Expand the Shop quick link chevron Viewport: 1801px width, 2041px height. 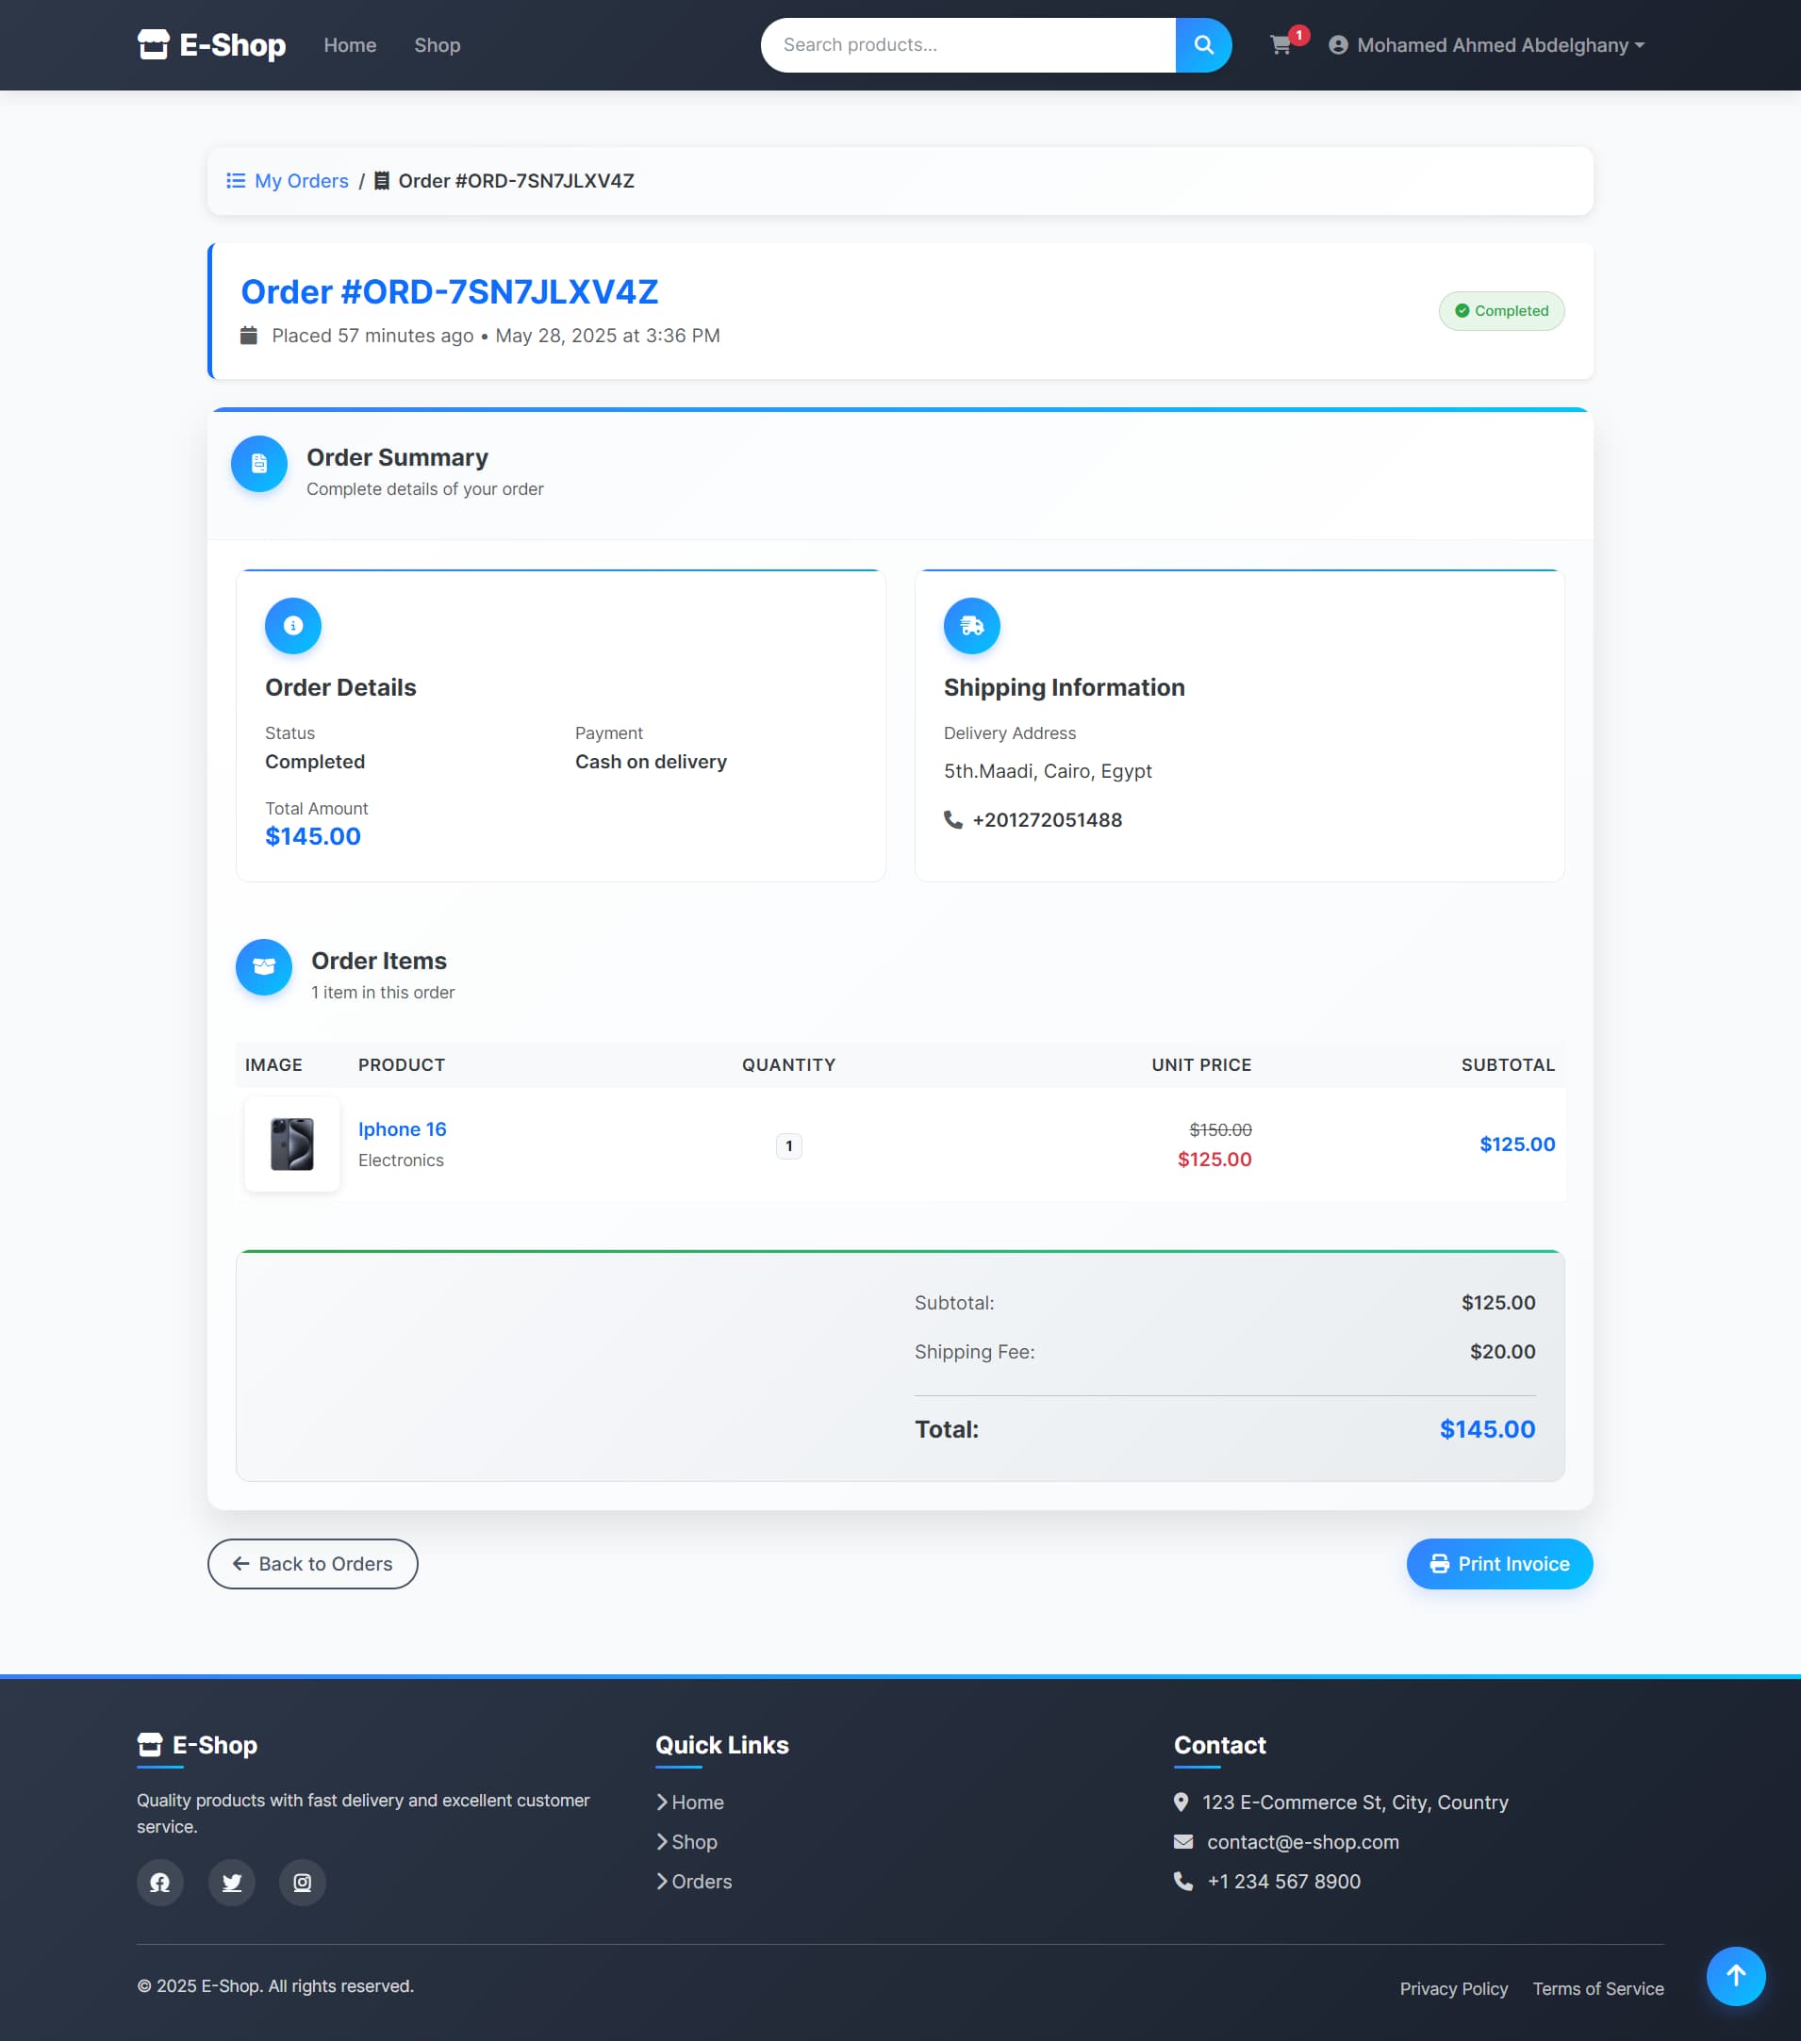coord(662,1841)
